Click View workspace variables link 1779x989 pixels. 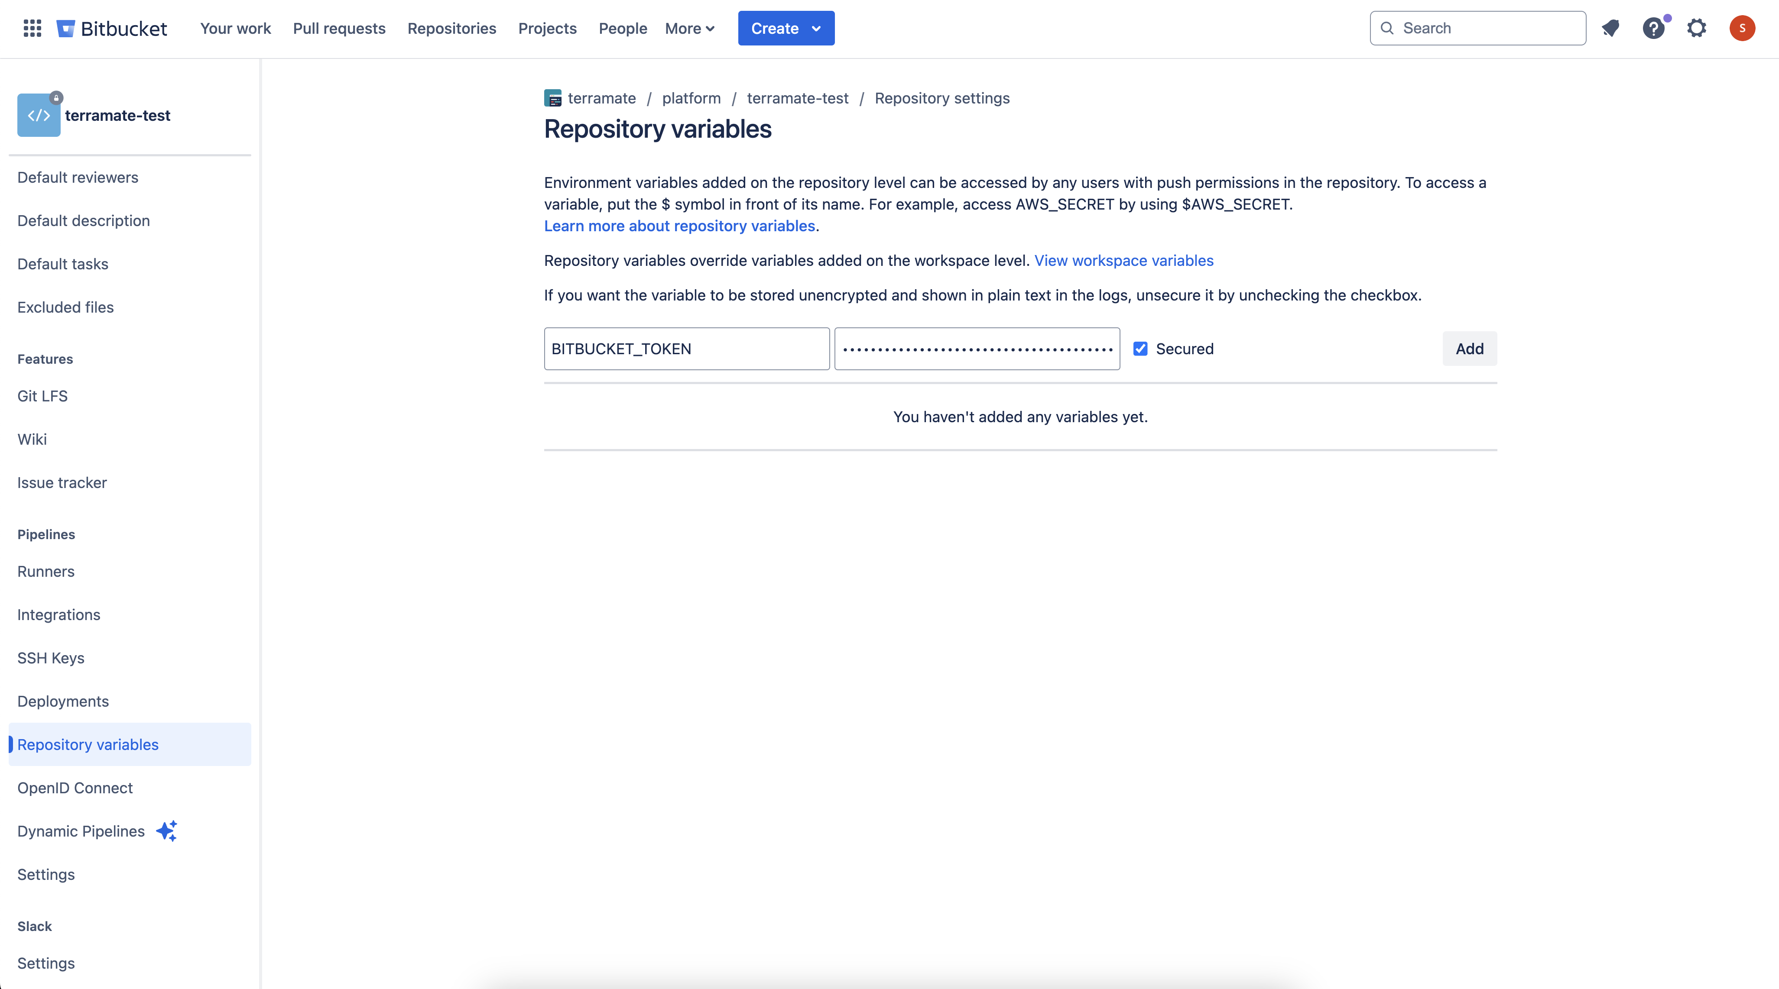[x=1124, y=261]
